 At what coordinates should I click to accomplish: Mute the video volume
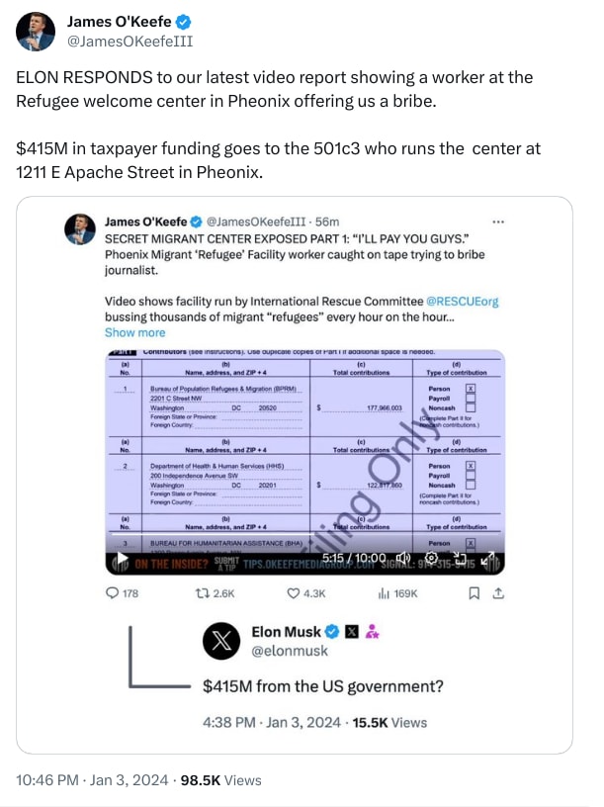[x=401, y=561]
